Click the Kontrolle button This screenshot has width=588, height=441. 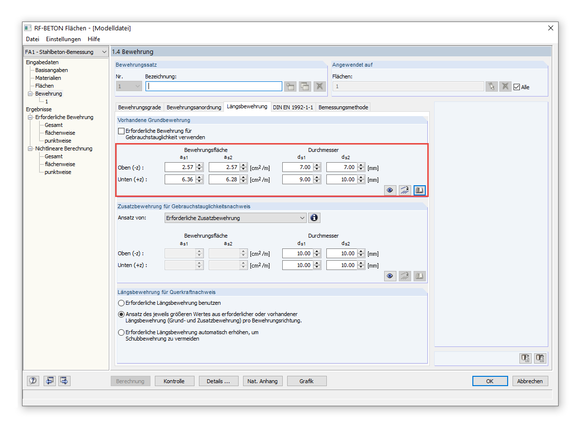tap(174, 381)
